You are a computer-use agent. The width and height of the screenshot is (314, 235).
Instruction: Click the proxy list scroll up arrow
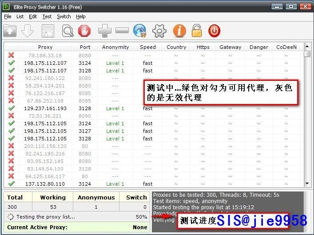[307, 47]
